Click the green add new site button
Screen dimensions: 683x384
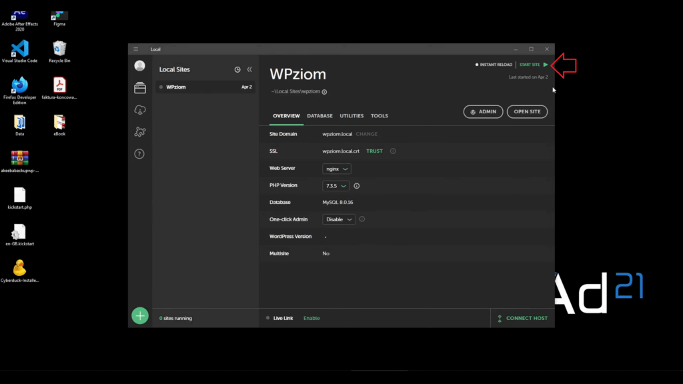click(x=139, y=315)
